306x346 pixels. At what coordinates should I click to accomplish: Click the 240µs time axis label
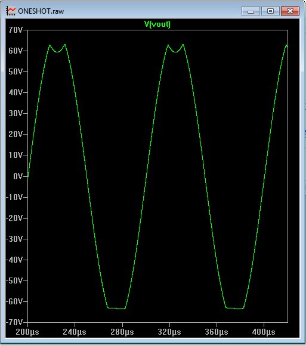pos(75,332)
